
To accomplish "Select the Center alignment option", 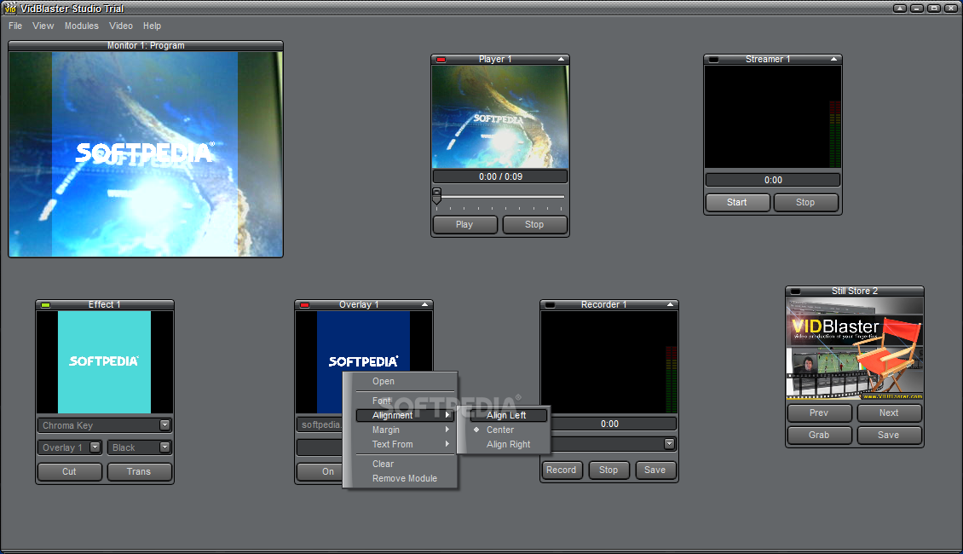I will point(509,430).
